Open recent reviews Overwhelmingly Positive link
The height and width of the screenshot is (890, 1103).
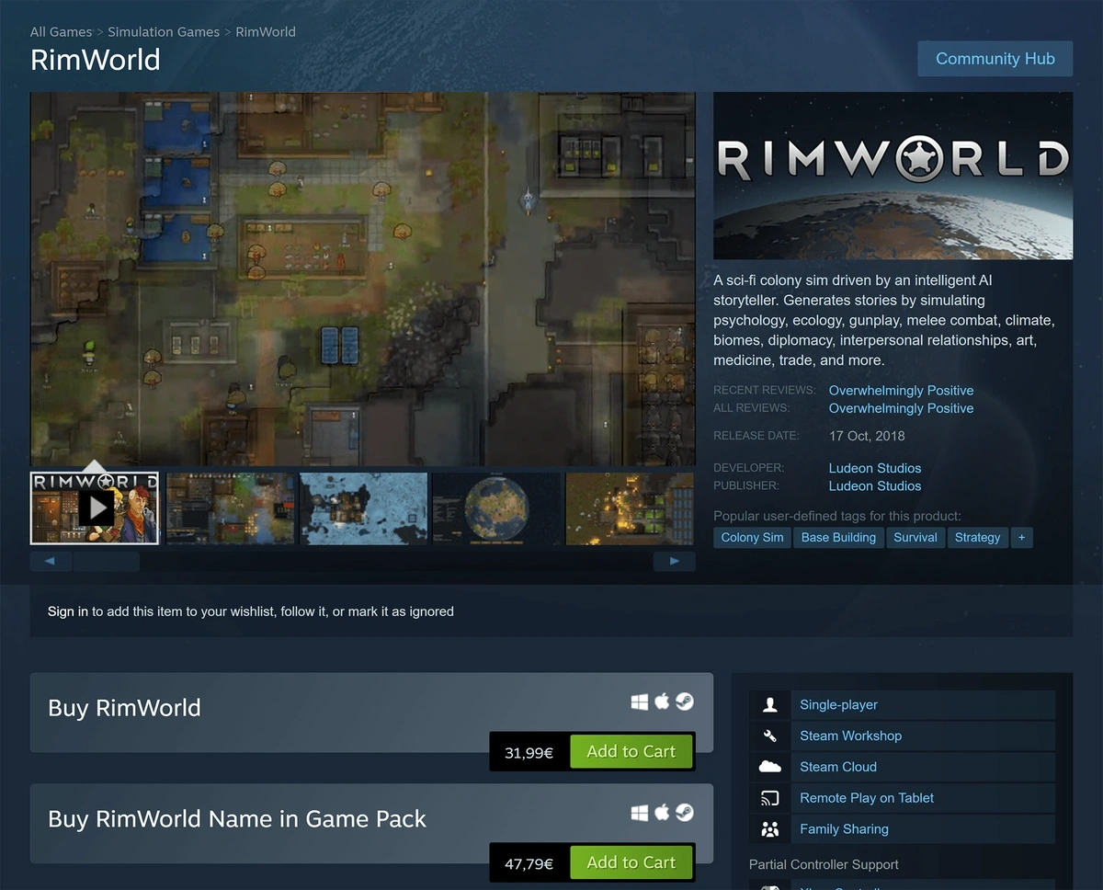pos(901,391)
